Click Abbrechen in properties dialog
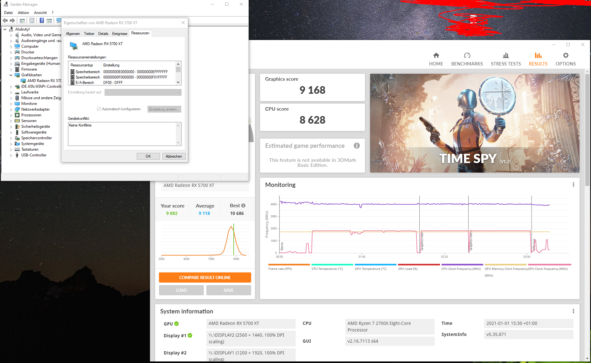The image size is (591, 363). [x=174, y=156]
